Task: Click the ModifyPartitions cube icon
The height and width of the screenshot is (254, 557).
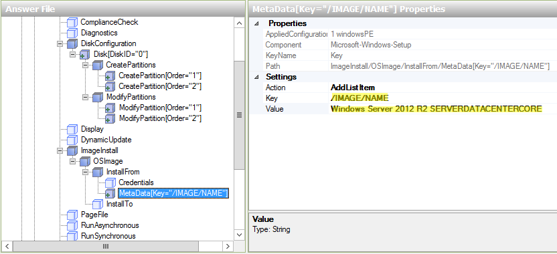Action: coord(97,97)
